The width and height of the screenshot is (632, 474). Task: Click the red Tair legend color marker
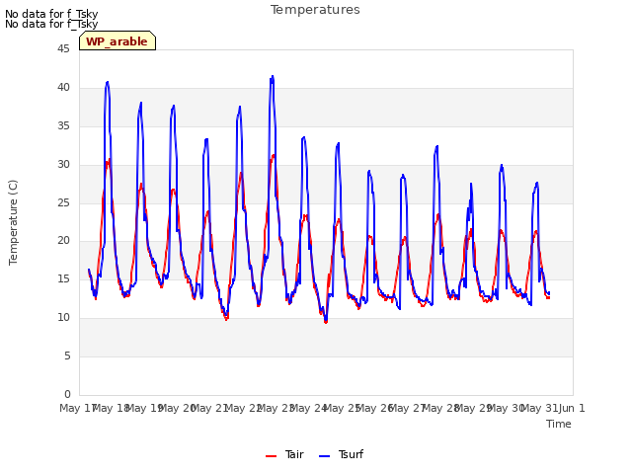271,456
